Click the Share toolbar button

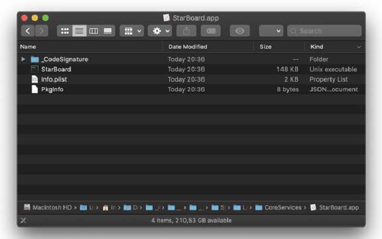(186, 31)
